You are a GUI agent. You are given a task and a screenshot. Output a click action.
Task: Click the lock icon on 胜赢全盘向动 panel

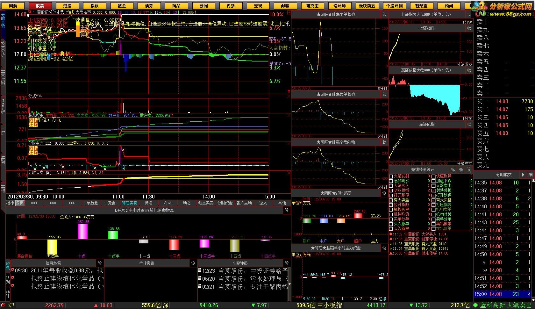[x=384, y=142]
